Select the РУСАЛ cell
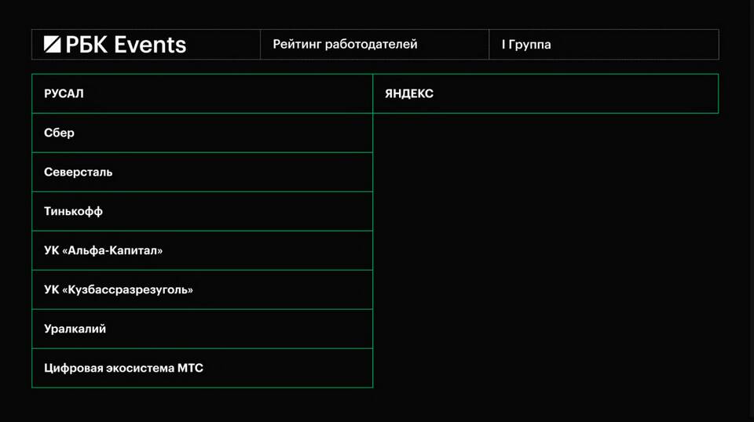754x422 pixels. tap(202, 94)
